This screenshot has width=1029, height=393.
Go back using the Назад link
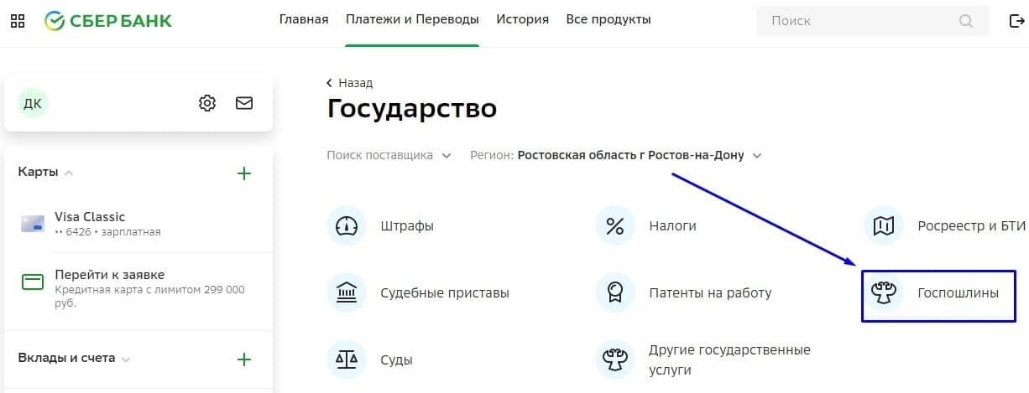click(x=350, y=83)
